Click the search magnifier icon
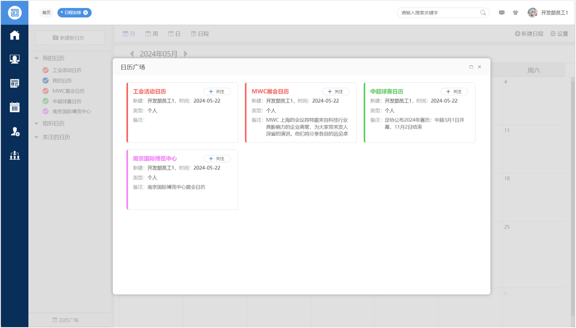Screen dimensions: 576x328 pyautogui.click(x=483, y=13)
